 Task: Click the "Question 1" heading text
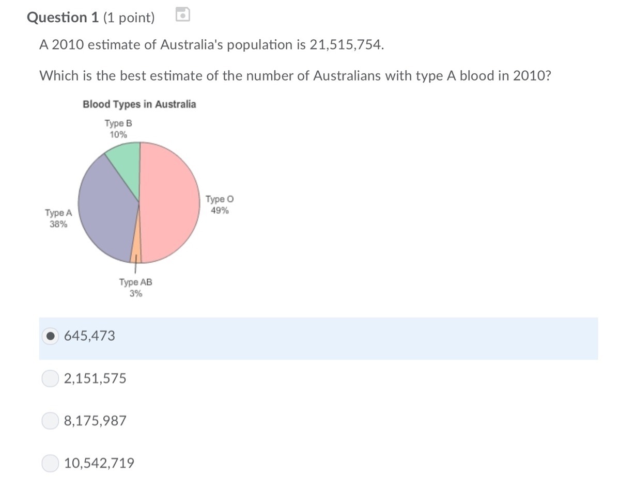click(63, 18)
